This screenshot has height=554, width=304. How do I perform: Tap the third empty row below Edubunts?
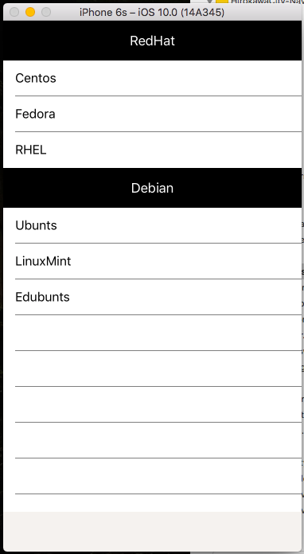coord(152,404)
